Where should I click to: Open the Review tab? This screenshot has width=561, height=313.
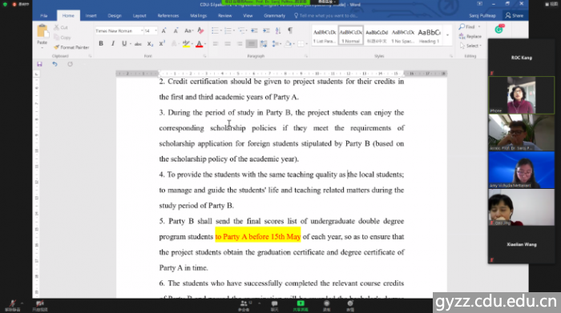pyautogui.click(x=224, y=16)
